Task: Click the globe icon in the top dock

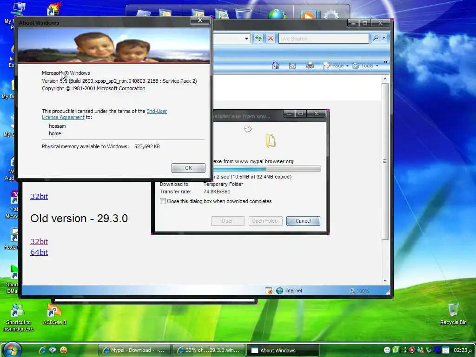Action: [277, 14]
